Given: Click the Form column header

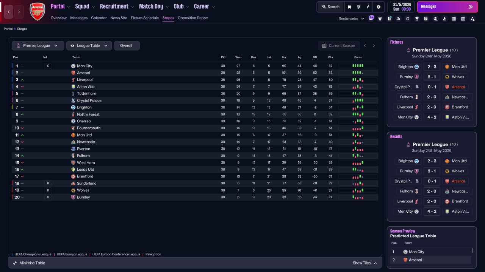Looking at the screenshot, I should 358,57.
